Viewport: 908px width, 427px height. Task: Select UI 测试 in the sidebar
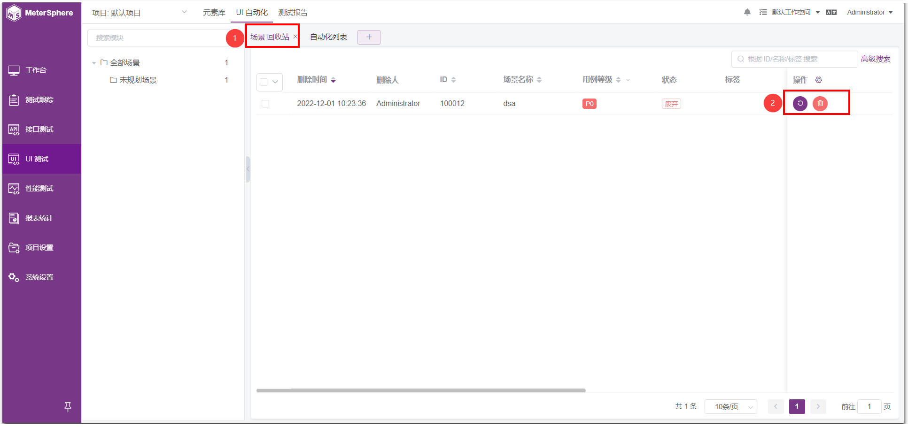(41, 159)
